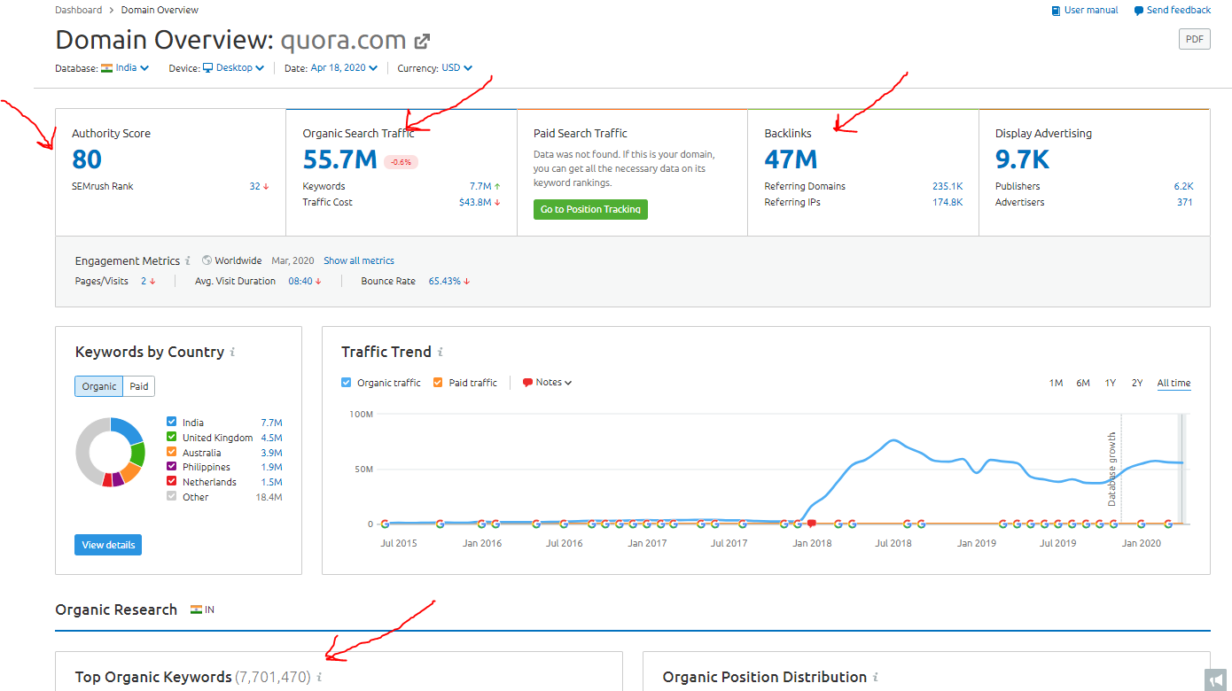Screen dimensions: 1232x691
Task: Click the Publishers value 6.2K
Action: pos(1183,186)
